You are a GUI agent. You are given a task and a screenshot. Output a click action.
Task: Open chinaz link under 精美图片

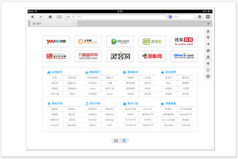click(93, 89)
